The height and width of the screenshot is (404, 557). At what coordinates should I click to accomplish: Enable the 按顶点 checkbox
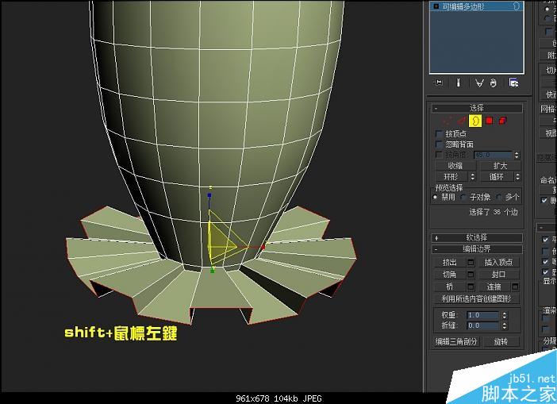coord(439,133)
